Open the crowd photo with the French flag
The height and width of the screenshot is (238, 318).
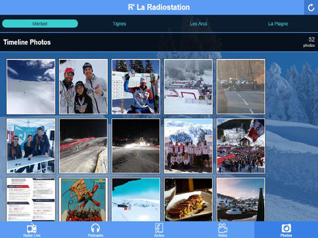pos(240,146)
